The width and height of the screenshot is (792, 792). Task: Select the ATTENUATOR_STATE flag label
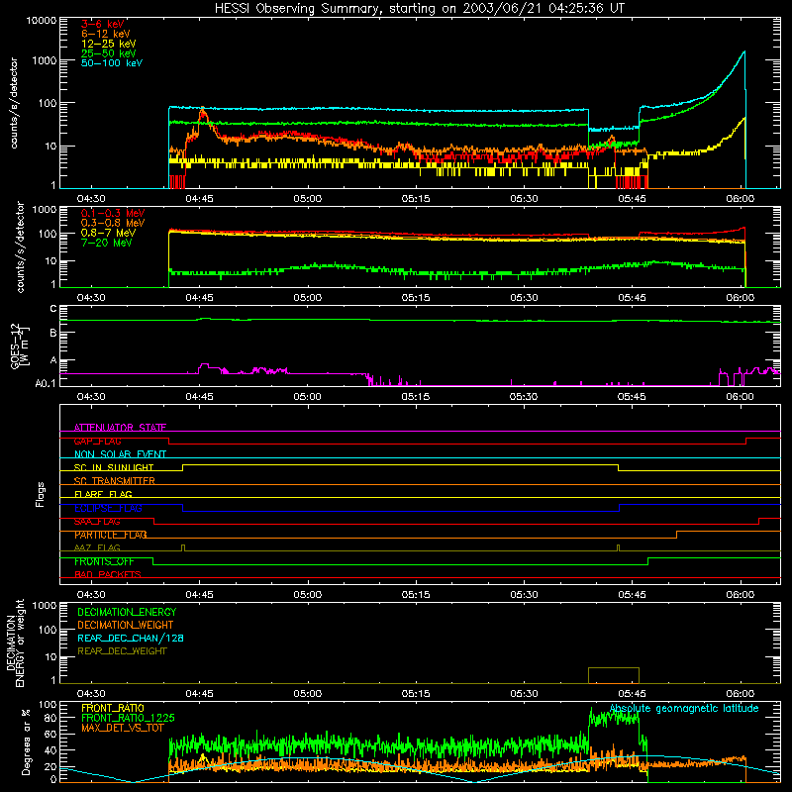(120, 428)
